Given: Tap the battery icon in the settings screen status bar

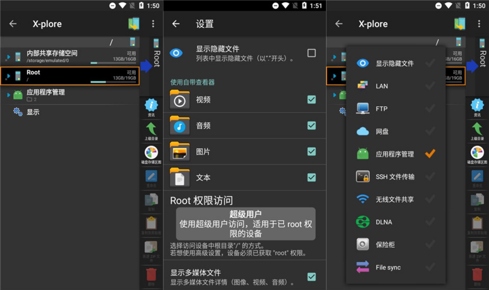Looking at the screenshot, I should (304, 6).
